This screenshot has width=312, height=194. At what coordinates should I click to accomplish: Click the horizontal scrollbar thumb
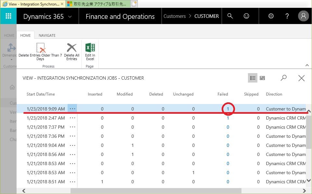click(156, 191)
